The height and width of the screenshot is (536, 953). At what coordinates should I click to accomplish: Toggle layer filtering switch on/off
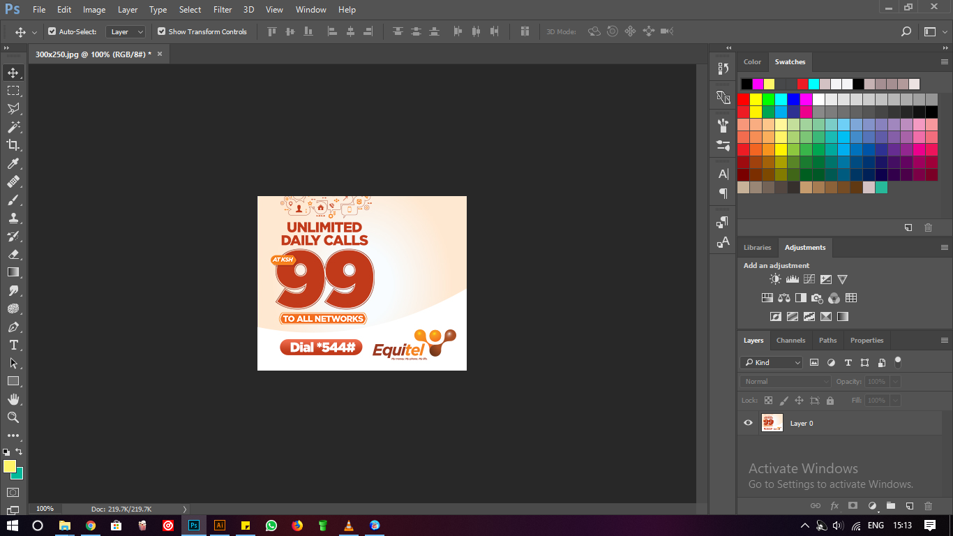pos(898,362)
